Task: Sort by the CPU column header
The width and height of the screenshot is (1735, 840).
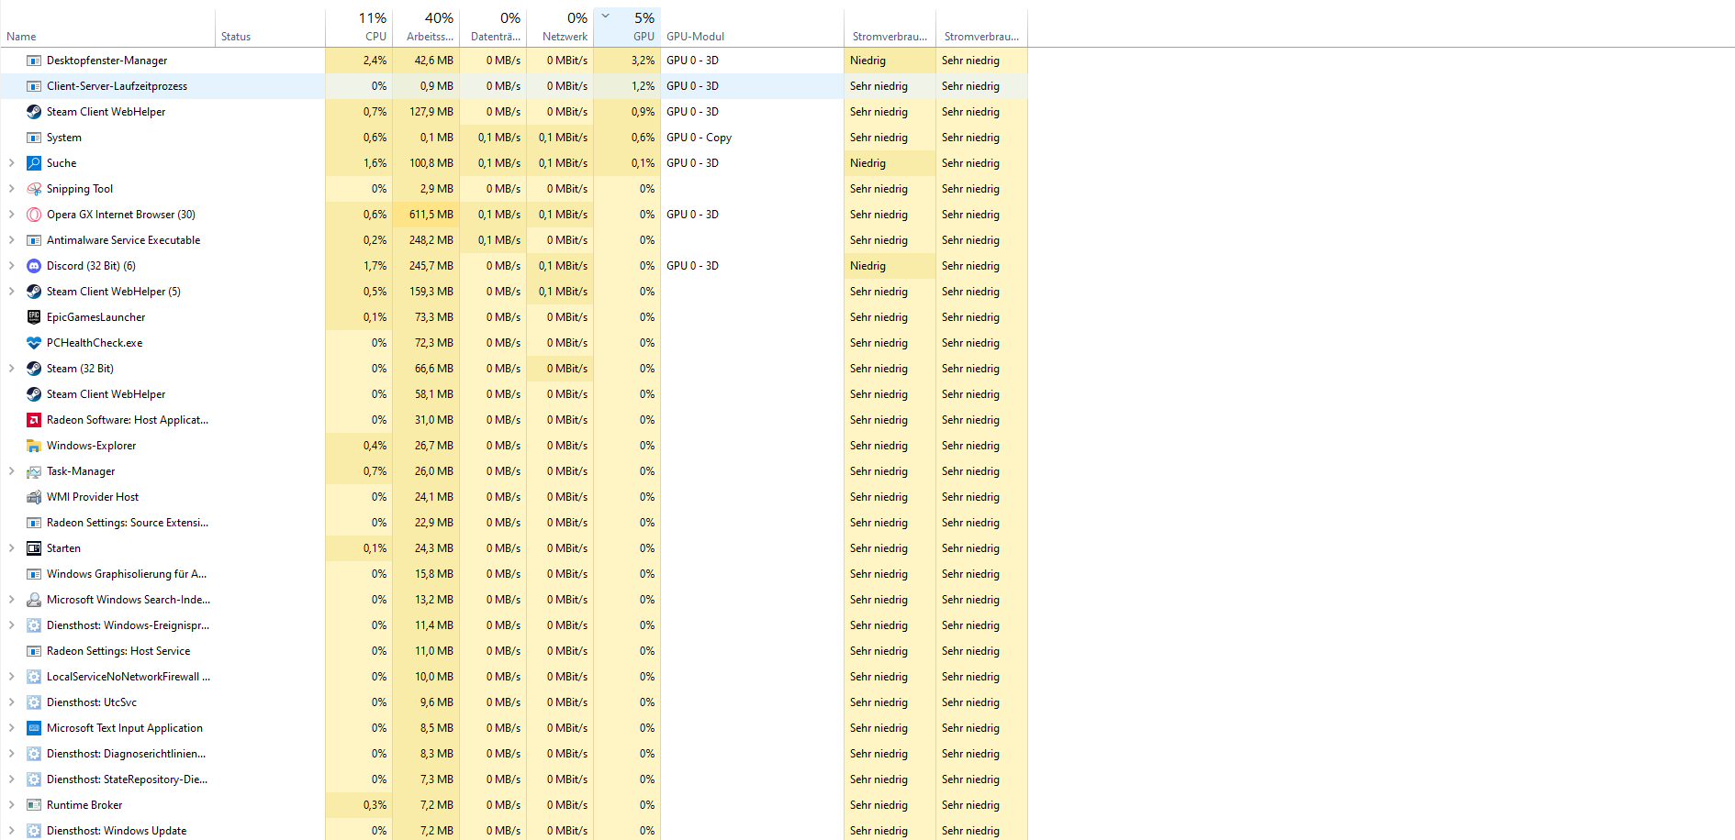Action: [359, 28]
